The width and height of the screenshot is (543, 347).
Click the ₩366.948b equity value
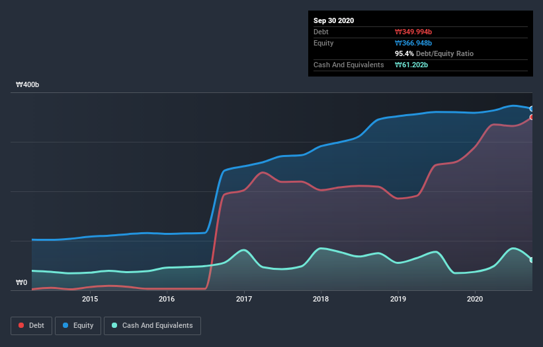click(x=413, y=43)
